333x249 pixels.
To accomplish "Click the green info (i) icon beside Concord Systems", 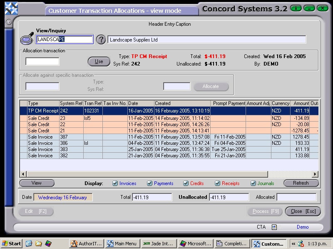I will [296, 8].
